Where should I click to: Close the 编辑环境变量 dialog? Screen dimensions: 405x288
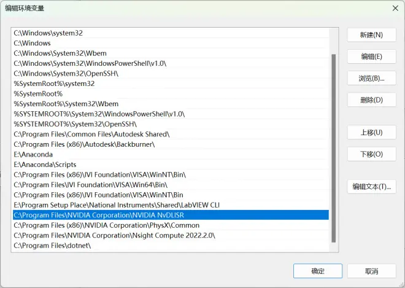pyautogui.click(x=395, y=8)
